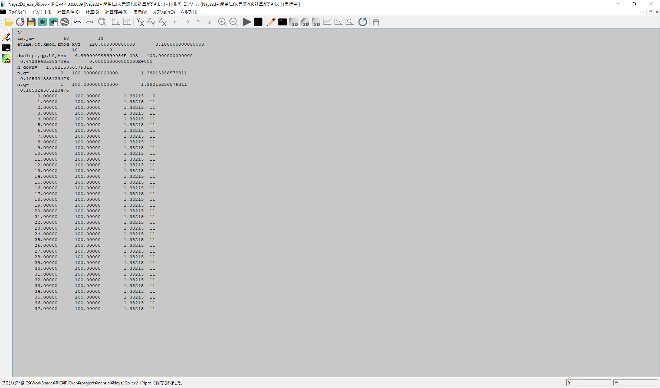660x388 pixels.
Task: Copy snapshot to clipboard camera icon
Action: tap(54, 22)
